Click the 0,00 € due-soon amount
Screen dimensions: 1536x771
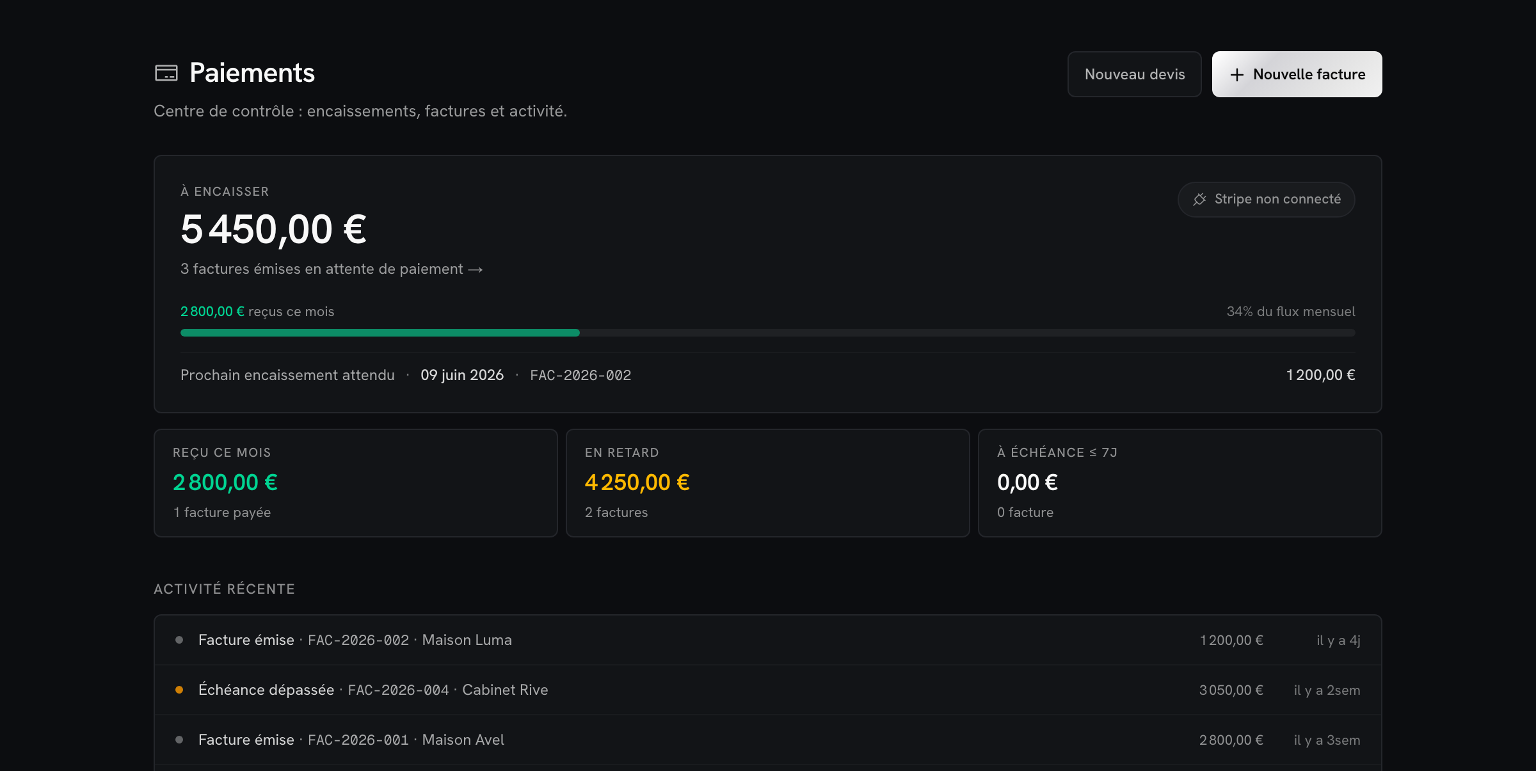tap(1027, 482)
